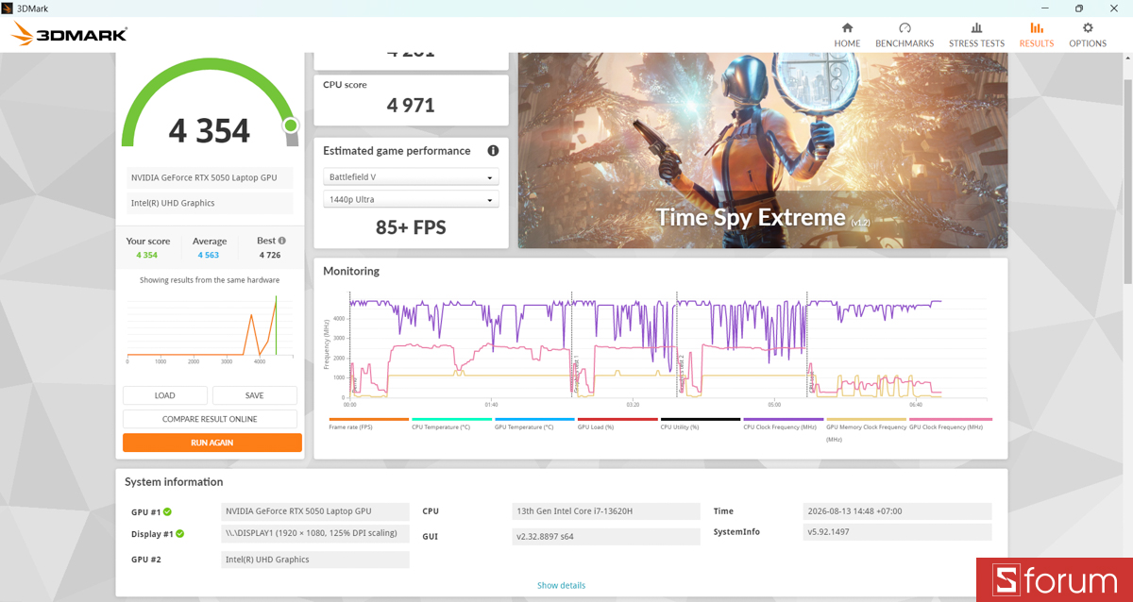
Task: Toggle the GPU Memory Clock Frequency legend entry
Action: [866, 429]
